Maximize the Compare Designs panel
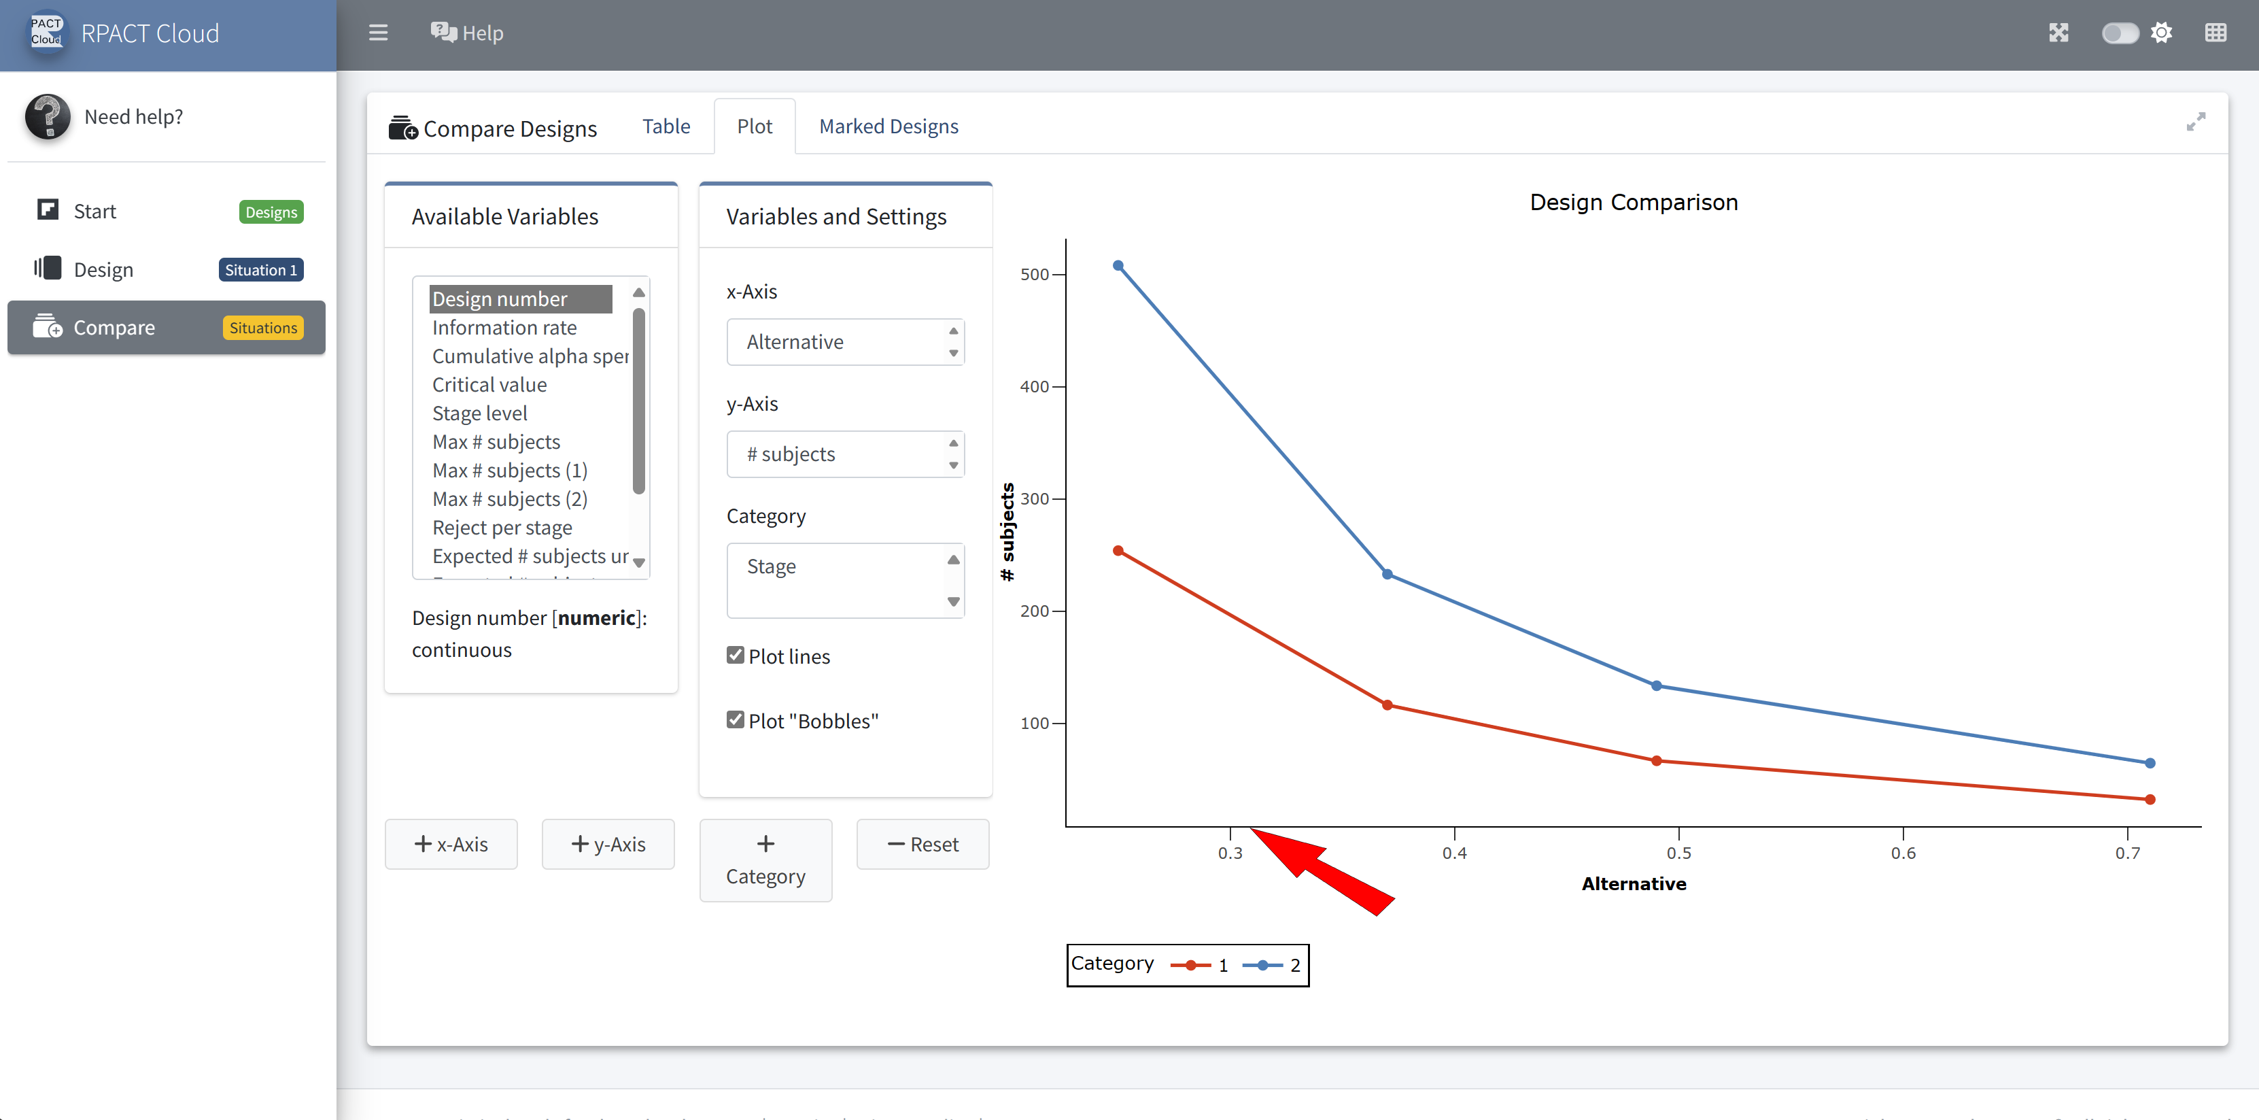 pos(2195,123)
